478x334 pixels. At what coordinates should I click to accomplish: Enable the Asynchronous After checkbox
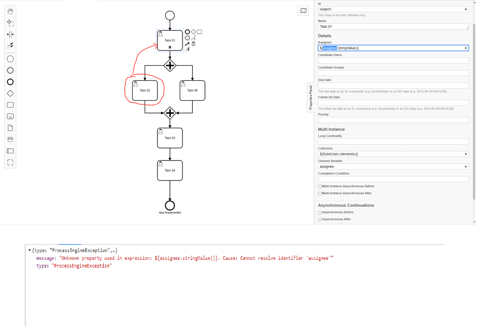[320, 219]
